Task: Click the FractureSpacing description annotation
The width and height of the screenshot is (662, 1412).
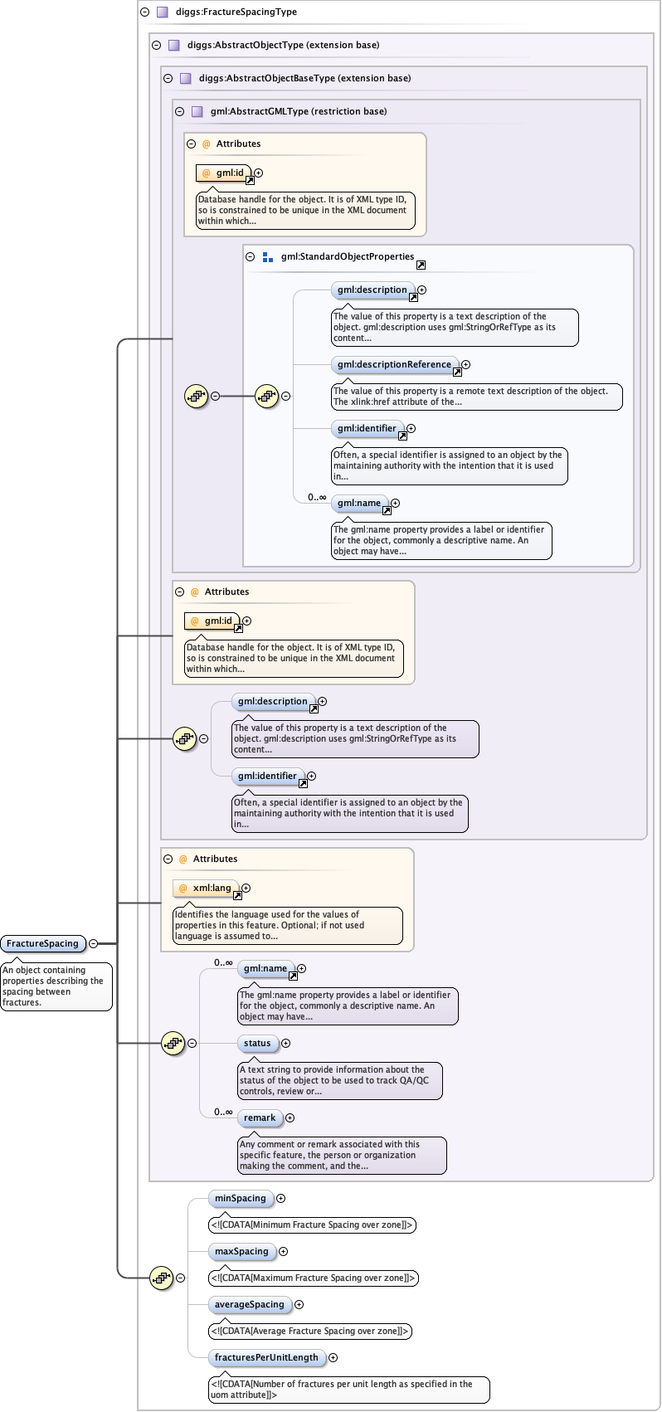Action: tap(56, 986)
